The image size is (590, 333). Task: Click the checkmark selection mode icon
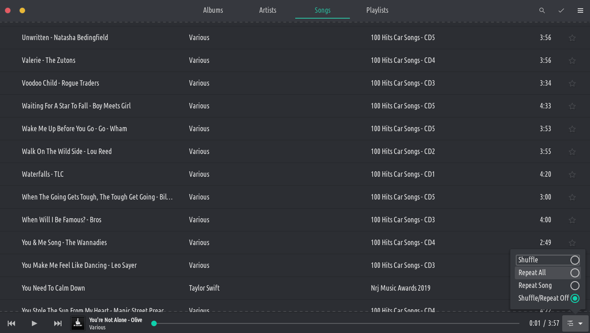pyautogui.click(x=561, y=10)
